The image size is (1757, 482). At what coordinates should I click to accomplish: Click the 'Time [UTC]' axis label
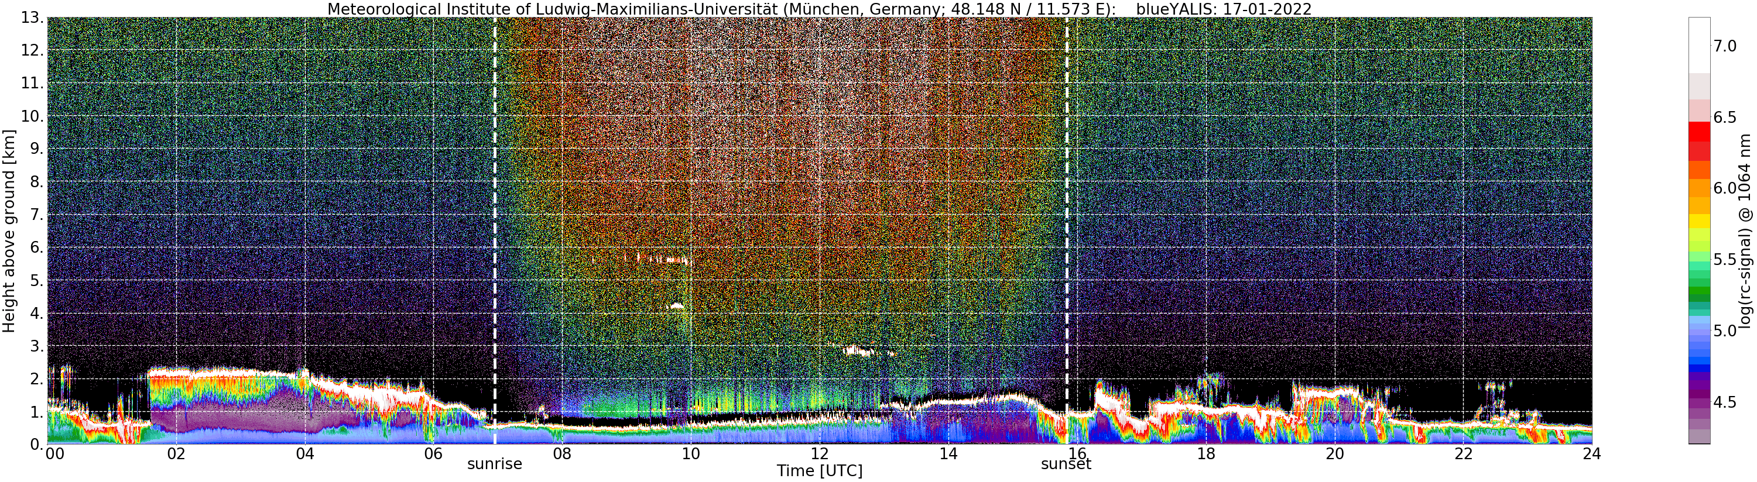pos(819,471)
